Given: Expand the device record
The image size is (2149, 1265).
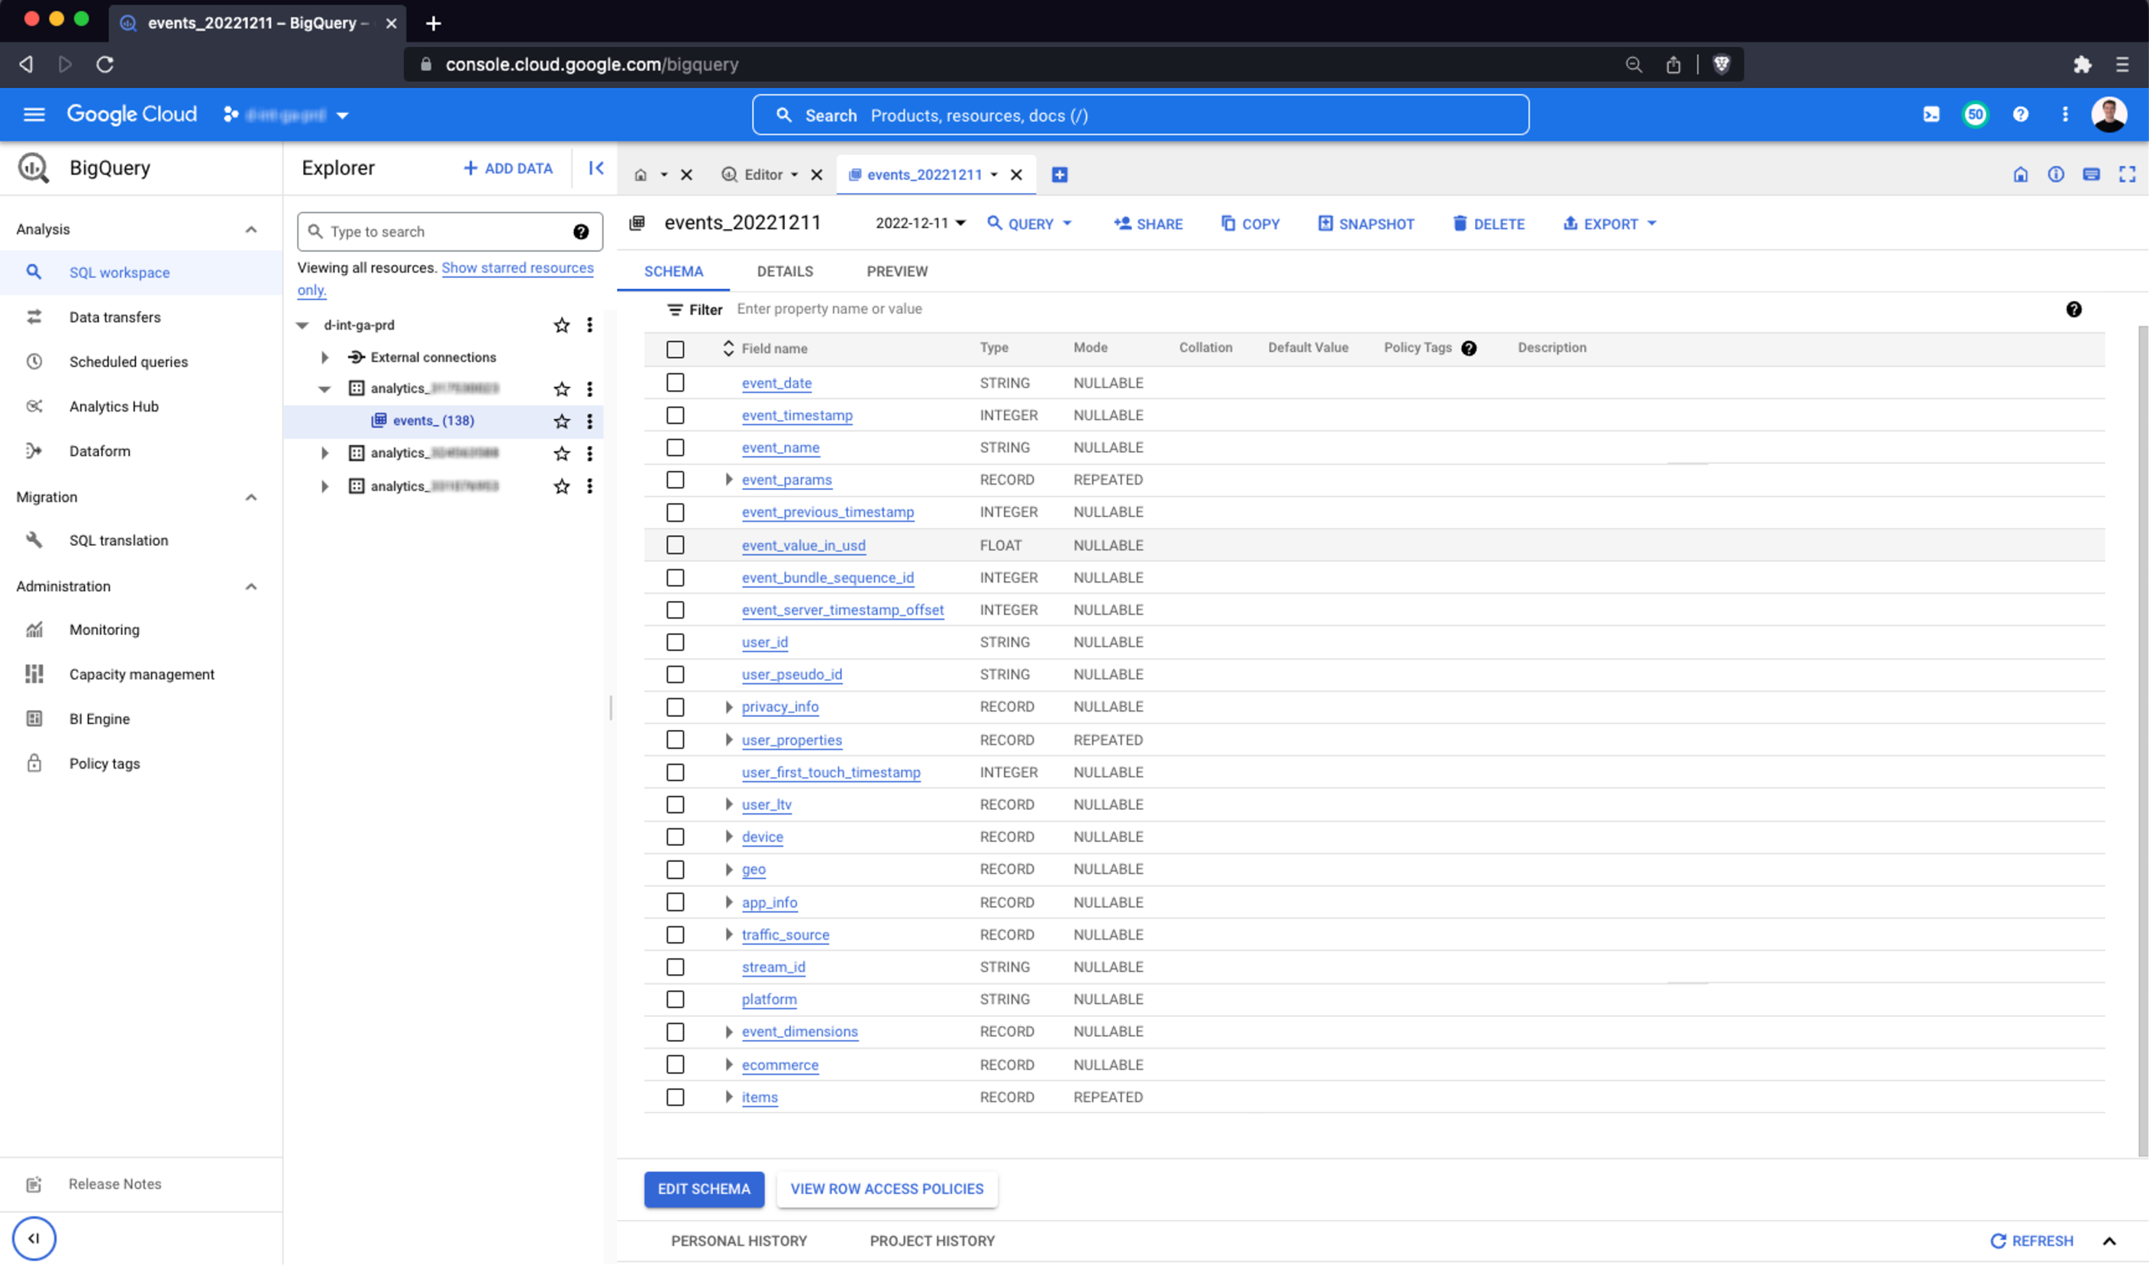Looking at the screenshot, I should tap(728, 837).
